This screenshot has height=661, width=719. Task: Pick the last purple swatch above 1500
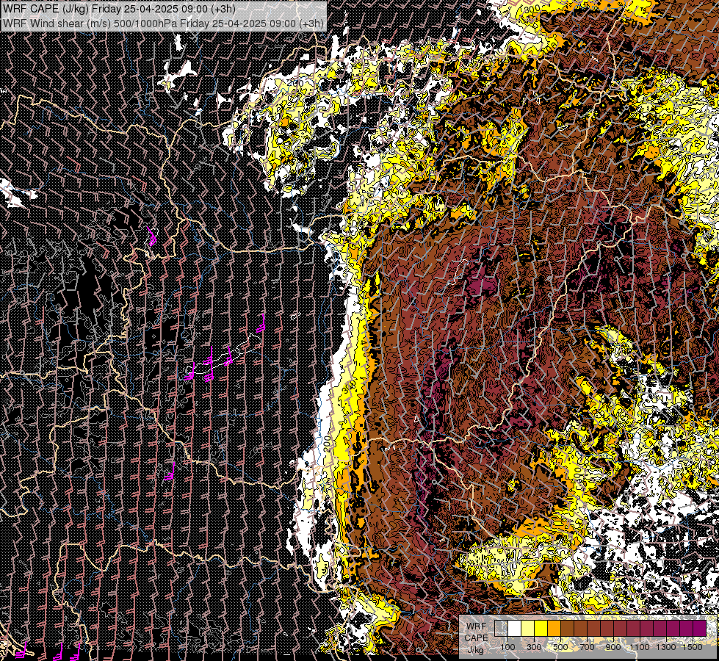coord(699,628)
